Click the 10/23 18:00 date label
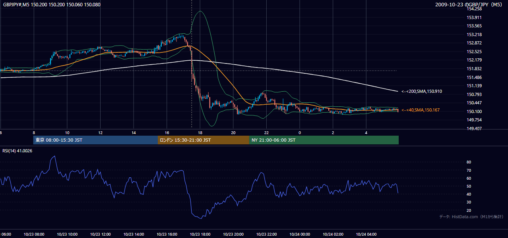The width and height of the screenshot is (508, 238). point(200,234)
